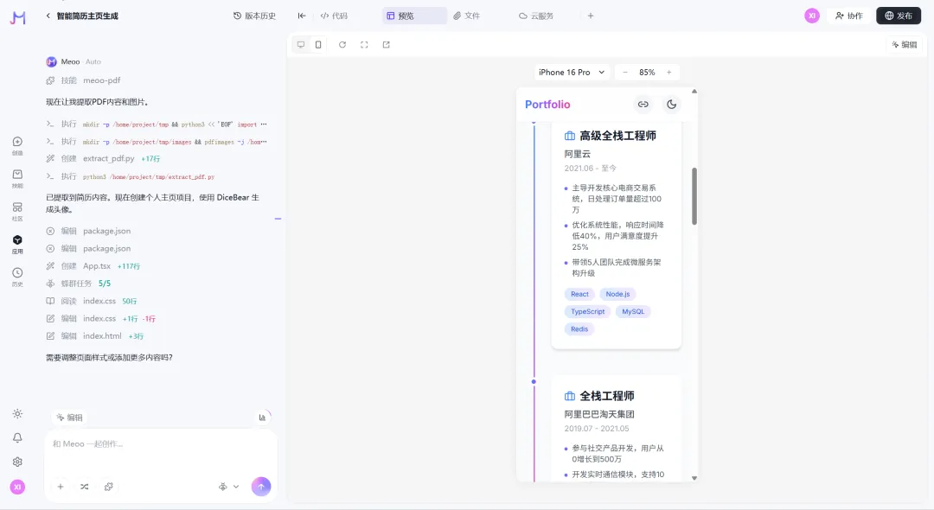Open the 社区 community sidebar item
The width and height of the screenshot is (934, 510).
[x=17, y=211]
